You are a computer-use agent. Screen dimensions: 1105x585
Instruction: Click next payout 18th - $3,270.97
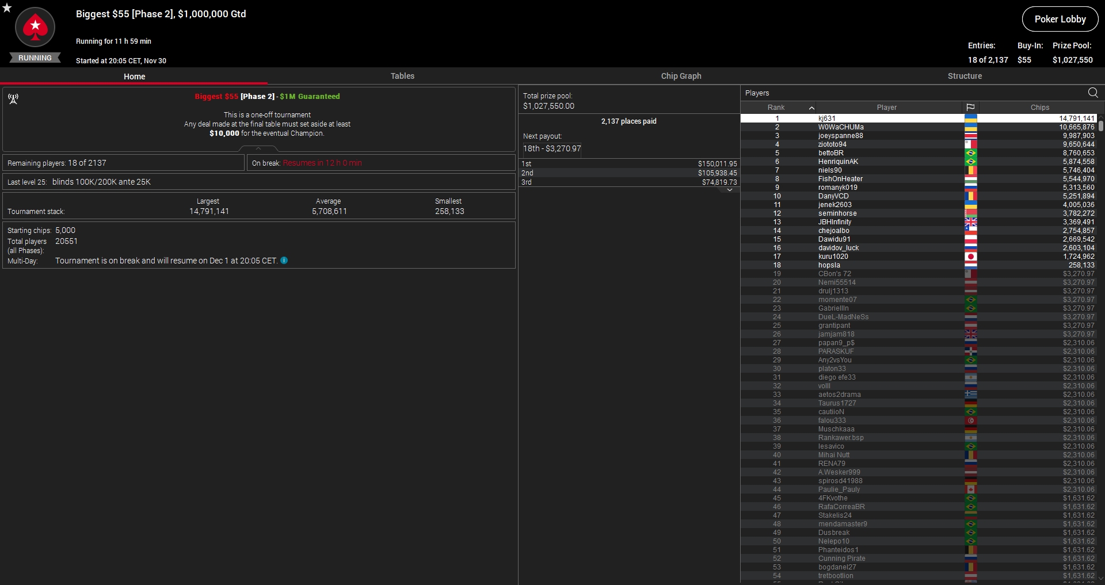click(x=552, y=148)
